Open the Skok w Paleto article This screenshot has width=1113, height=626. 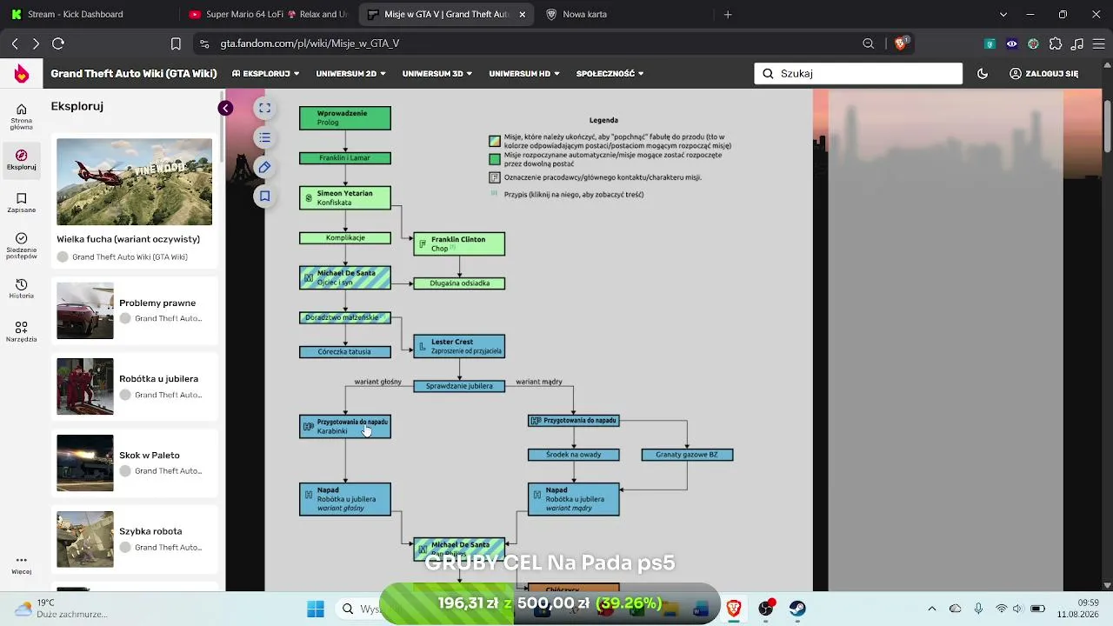tap(134, 463)
